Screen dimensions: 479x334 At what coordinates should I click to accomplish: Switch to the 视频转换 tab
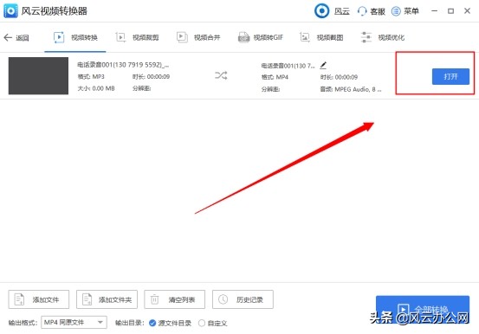[75, 37]
